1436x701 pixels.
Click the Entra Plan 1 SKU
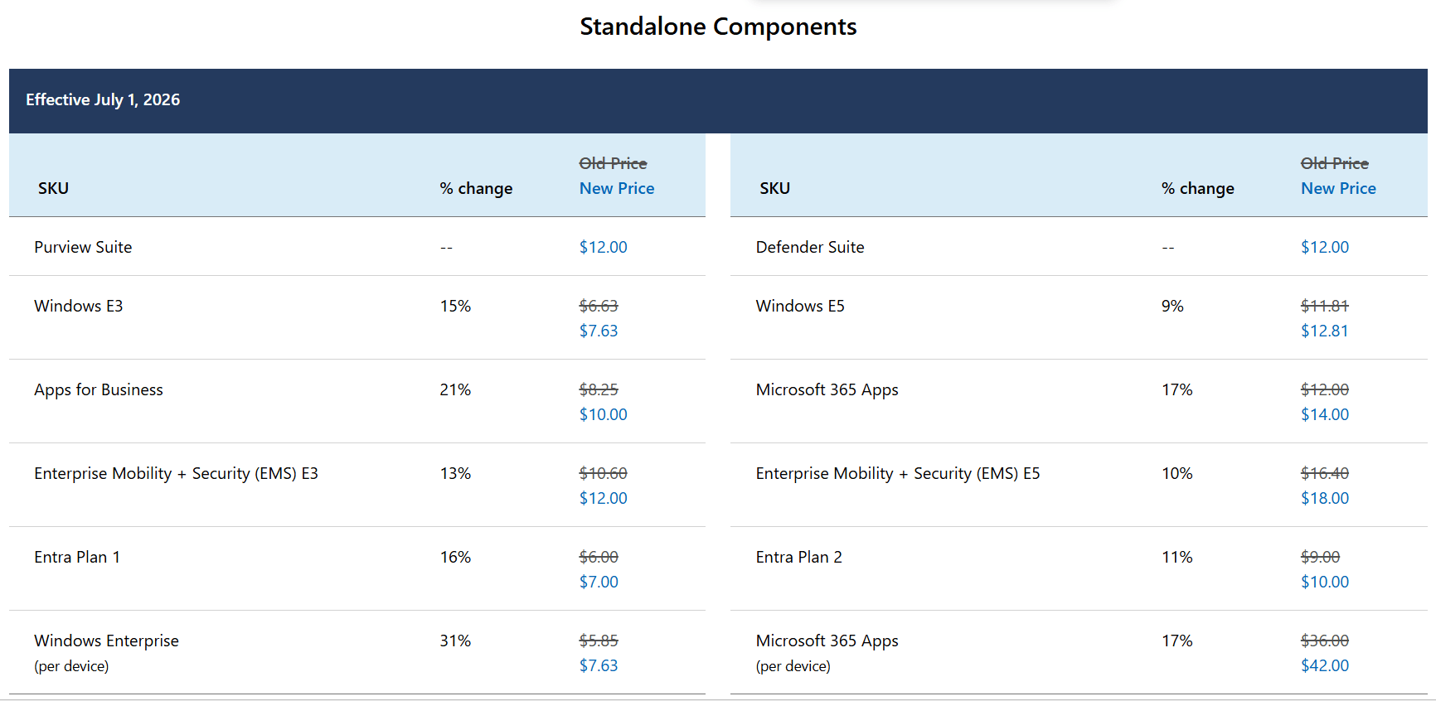pyautogui.click(x=77, y=557)
